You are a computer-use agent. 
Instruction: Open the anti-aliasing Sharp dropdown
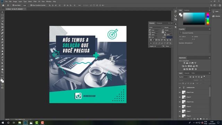(169, 46)
